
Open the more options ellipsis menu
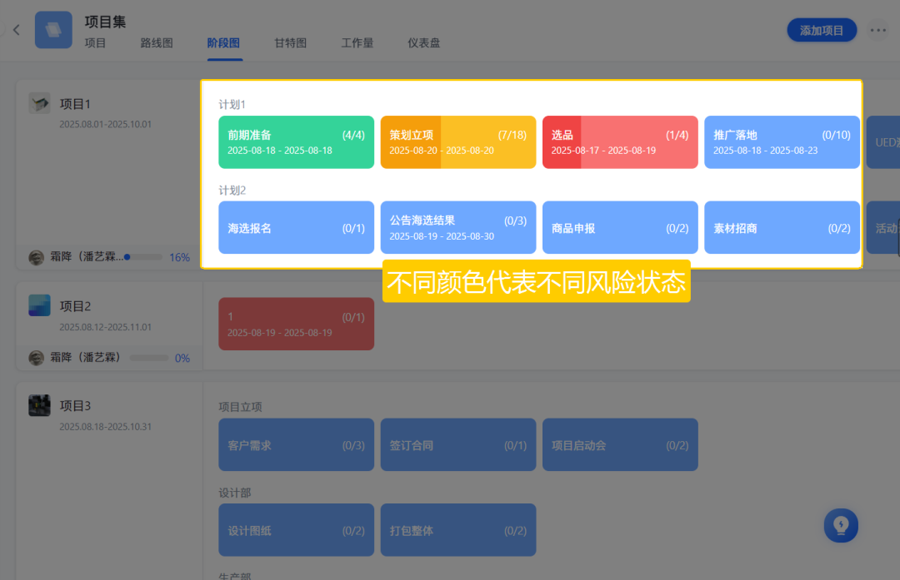[x=877, y=31]
